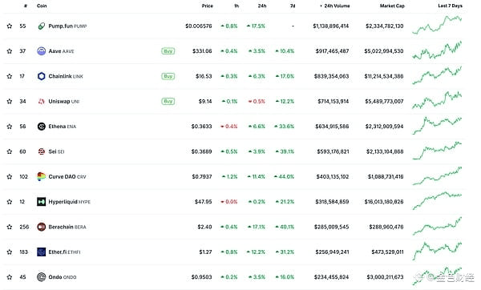The image size is (481, 290).
Task: Click the Pump.fun coin logo icon
Action: [x=42, y=26]
